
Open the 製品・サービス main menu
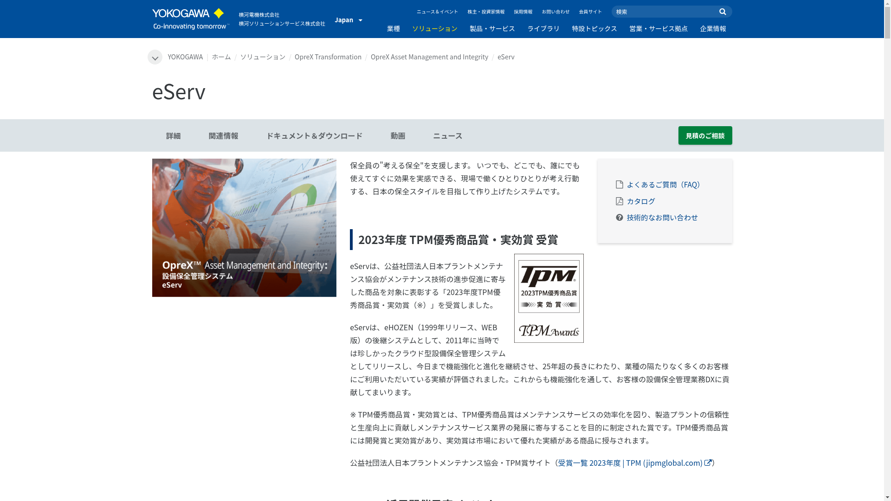coord(492,29)
